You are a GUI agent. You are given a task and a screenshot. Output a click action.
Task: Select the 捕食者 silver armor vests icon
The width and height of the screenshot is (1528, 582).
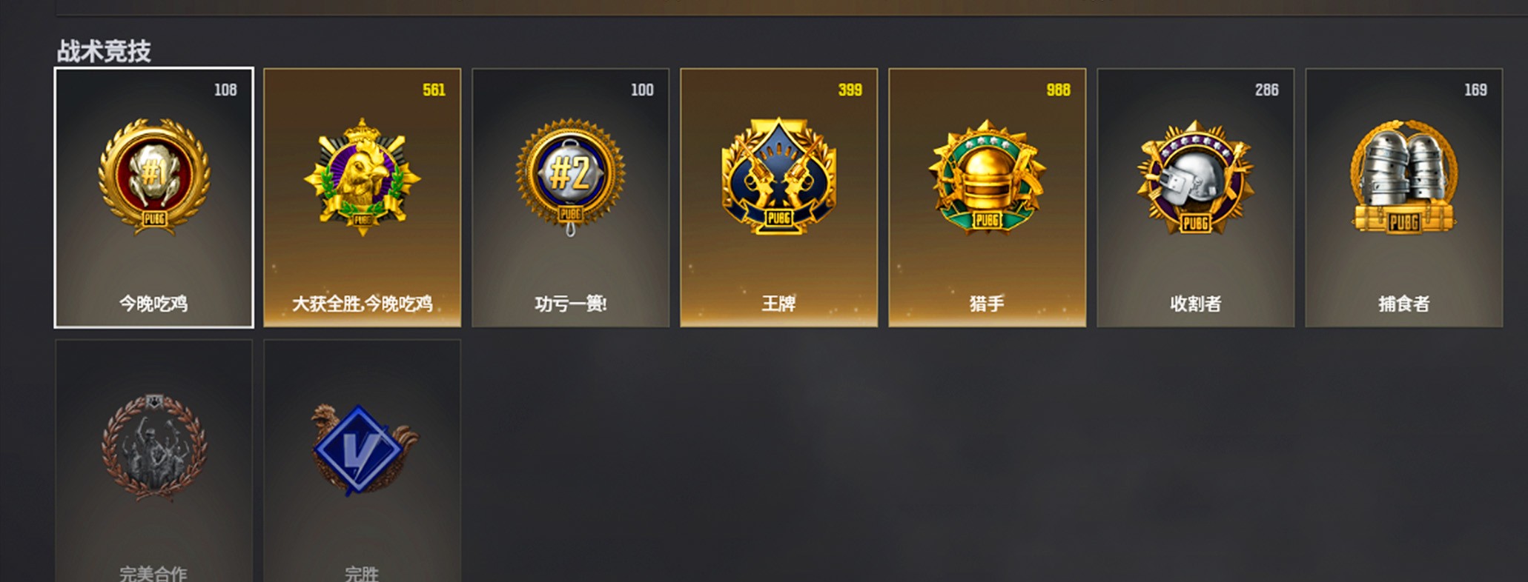(x=1403, y=177)
